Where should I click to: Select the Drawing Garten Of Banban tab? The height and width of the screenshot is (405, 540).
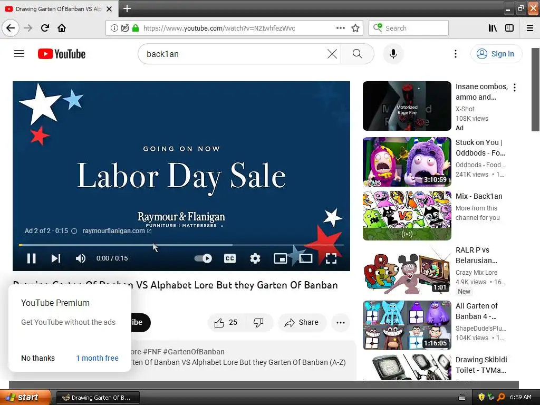click(59, 9)
